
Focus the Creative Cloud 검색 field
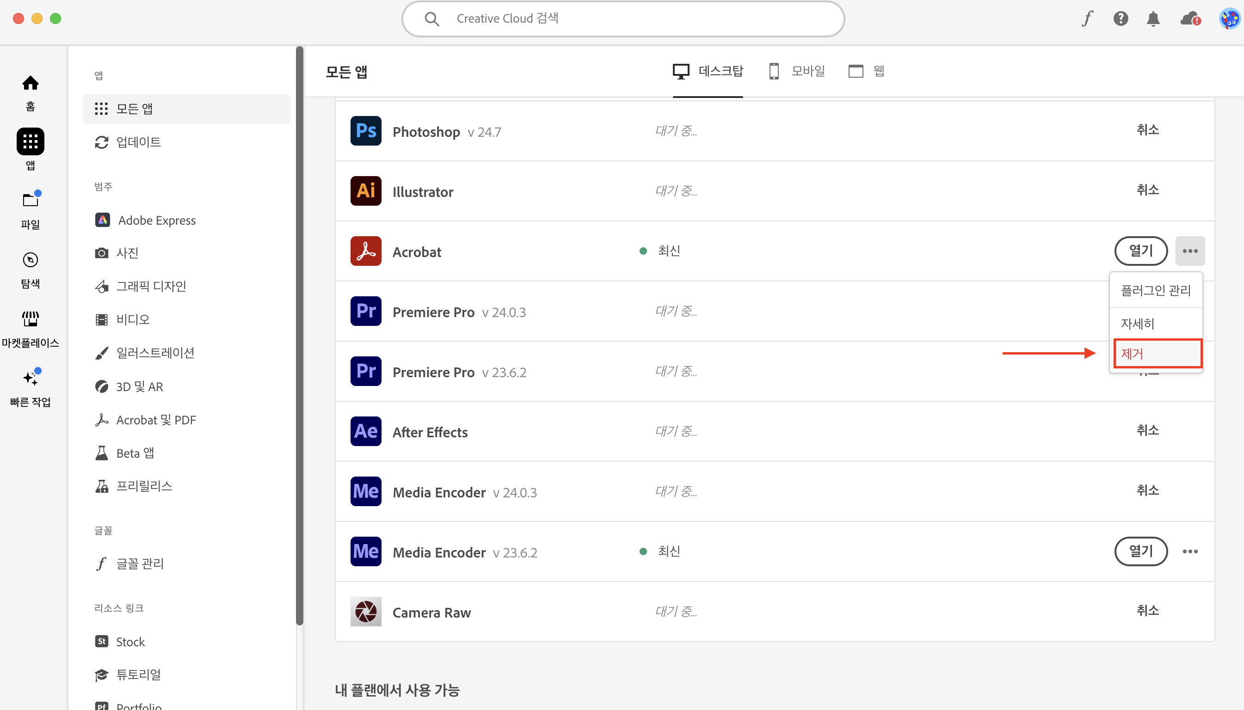(623, 19)
